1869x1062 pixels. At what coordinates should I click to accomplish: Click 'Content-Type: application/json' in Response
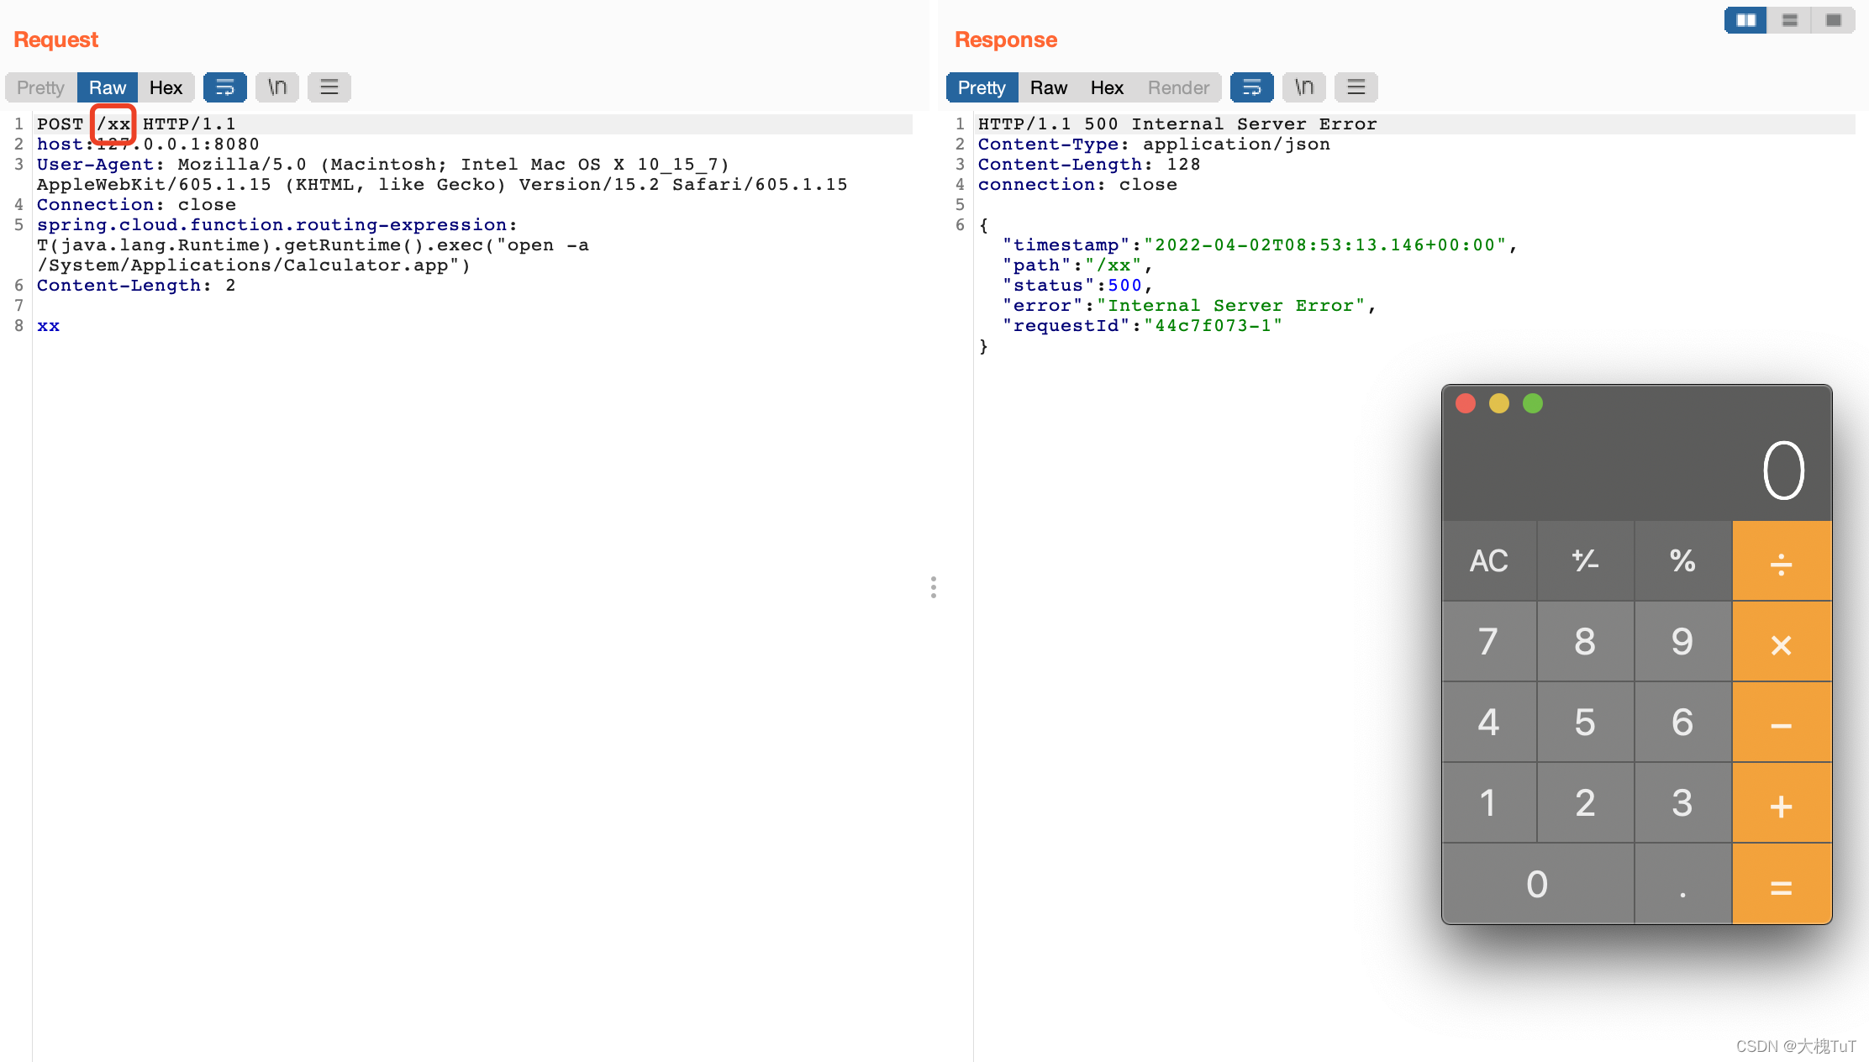pyautogui.click(x=1154, y=145)
